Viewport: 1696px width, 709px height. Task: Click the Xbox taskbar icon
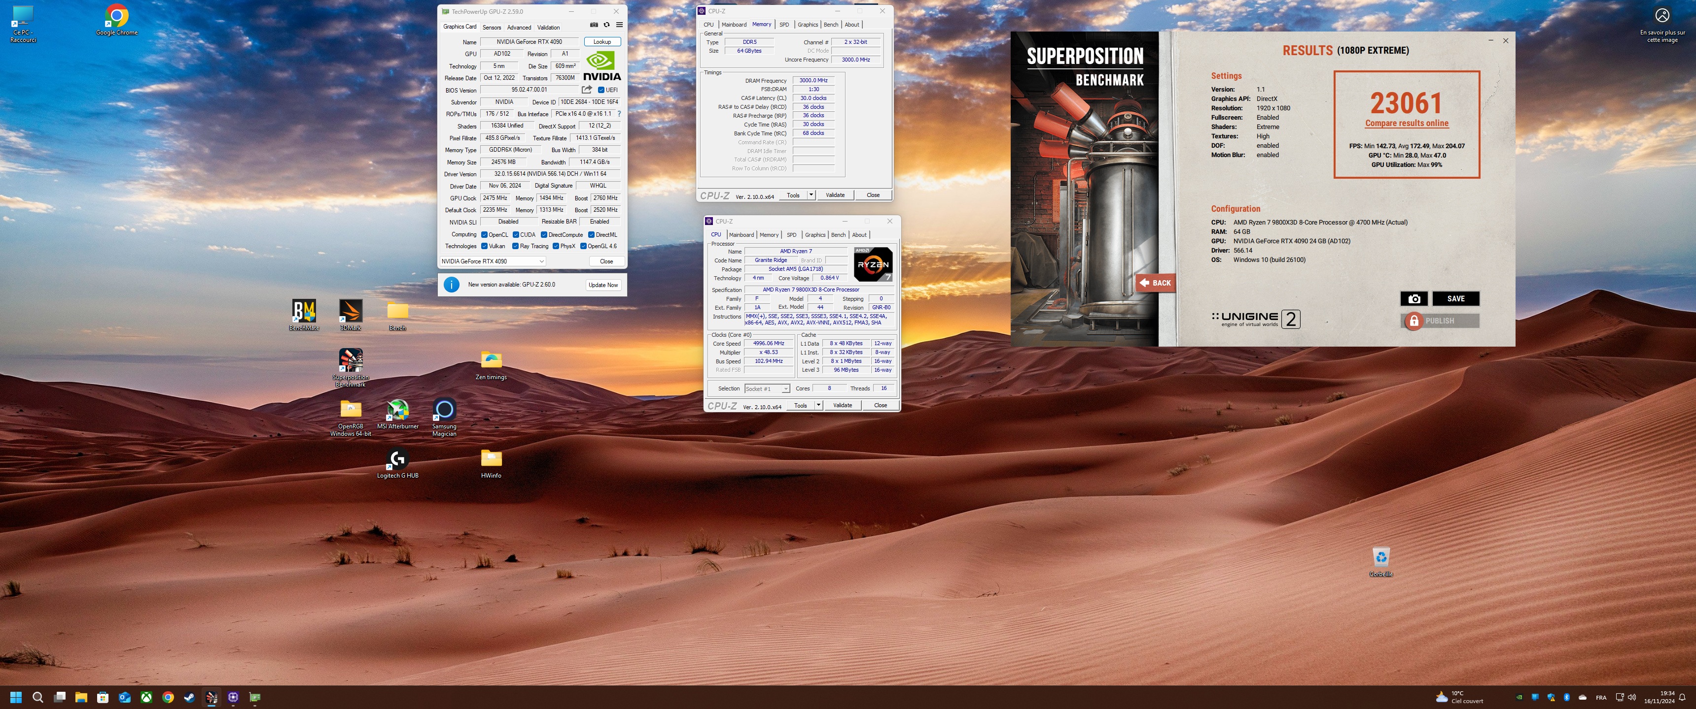[146, 697]
